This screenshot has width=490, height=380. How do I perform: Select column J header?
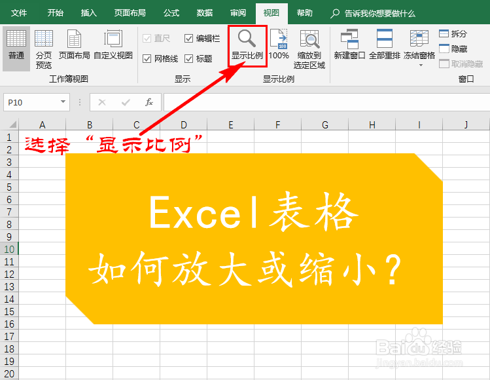[x=466, y=124]
